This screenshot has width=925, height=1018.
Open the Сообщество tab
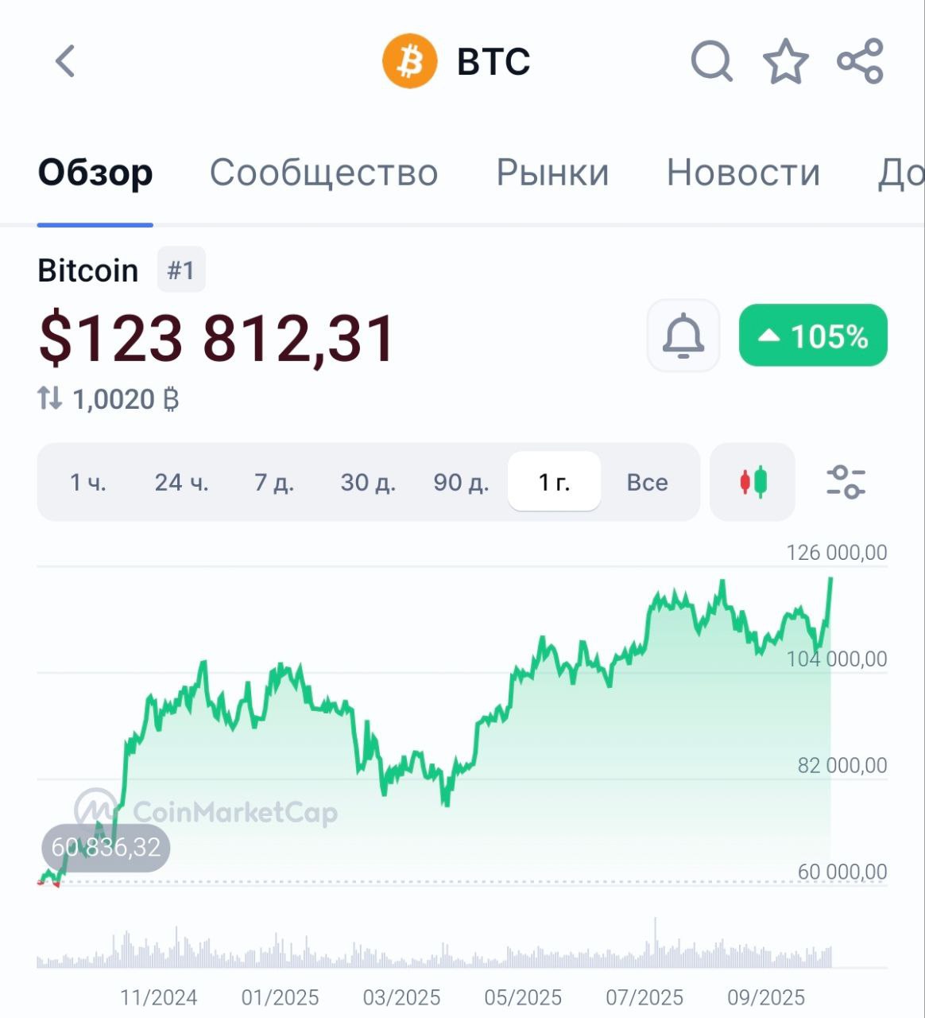[323, 173]
